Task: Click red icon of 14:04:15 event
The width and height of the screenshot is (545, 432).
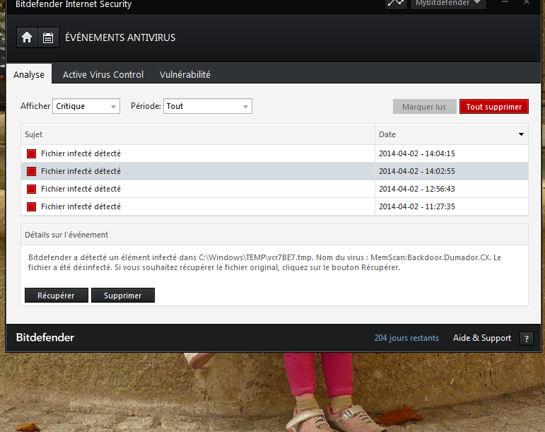Action: (x=31, y=153)
